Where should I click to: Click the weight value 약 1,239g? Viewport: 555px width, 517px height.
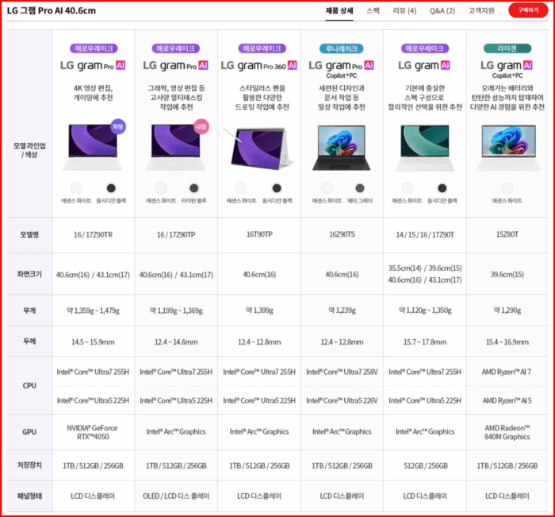tap(342, 311)
